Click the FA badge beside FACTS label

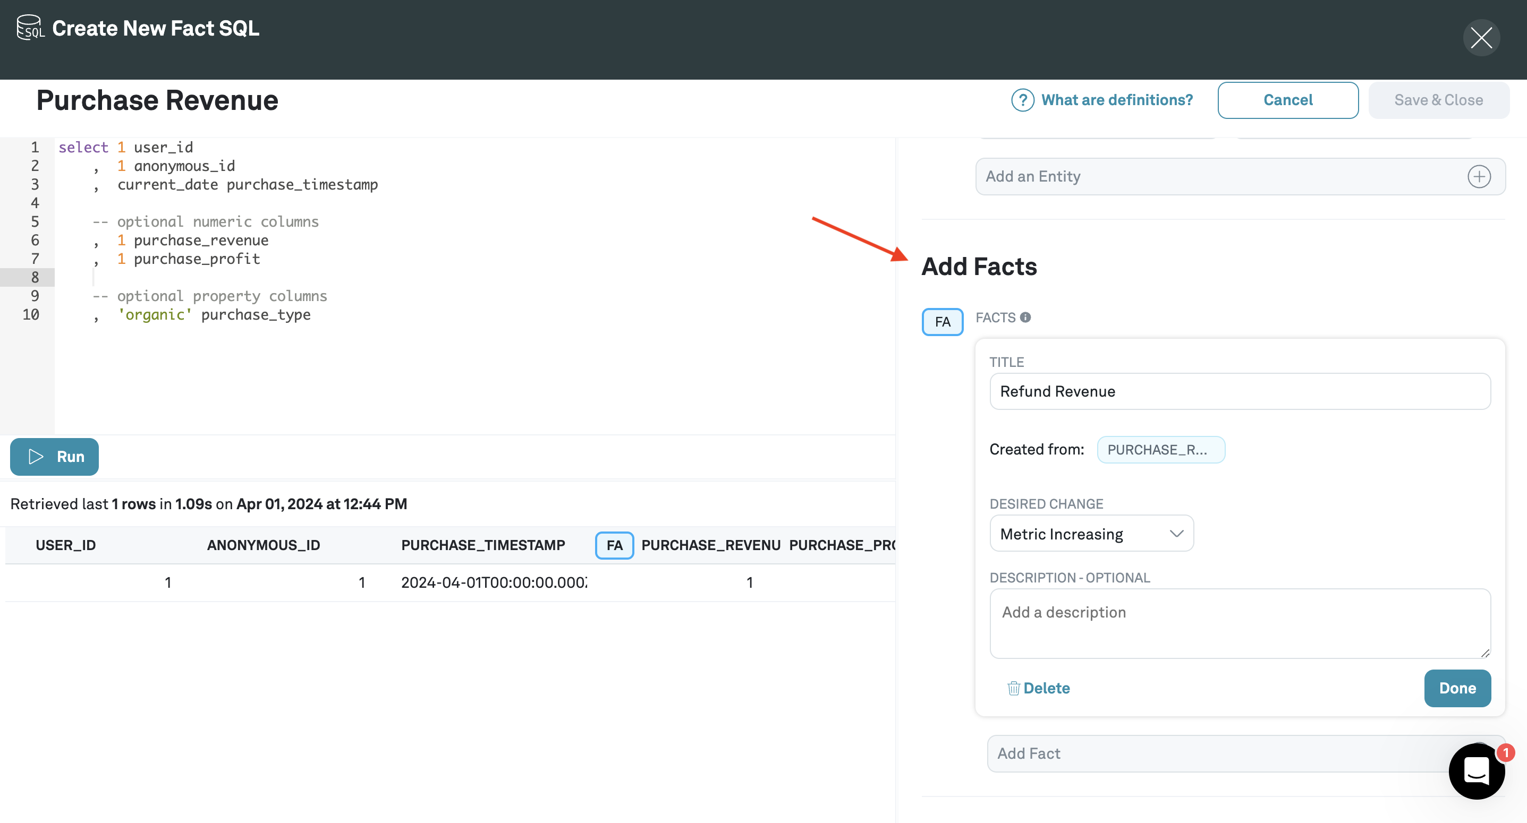coord(942,322)
